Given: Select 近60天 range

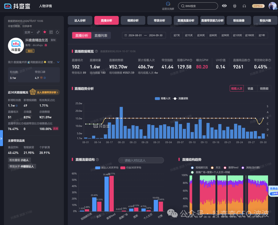Looking at the screenshot, I should coord(213,35).
